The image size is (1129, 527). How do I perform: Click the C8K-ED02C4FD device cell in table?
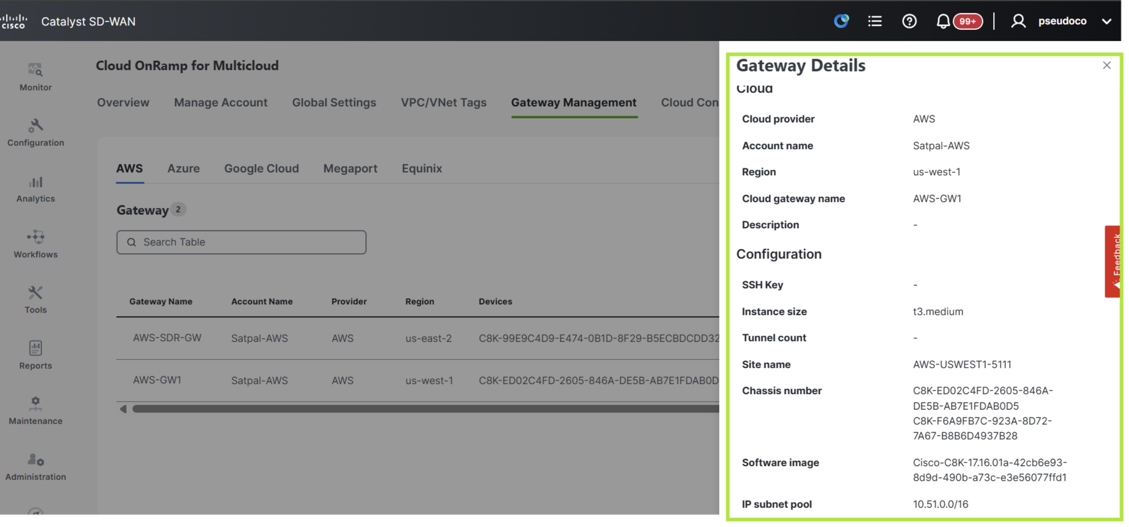599,381
